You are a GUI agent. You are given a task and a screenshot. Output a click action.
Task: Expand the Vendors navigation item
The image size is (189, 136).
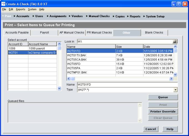(76, 16)
